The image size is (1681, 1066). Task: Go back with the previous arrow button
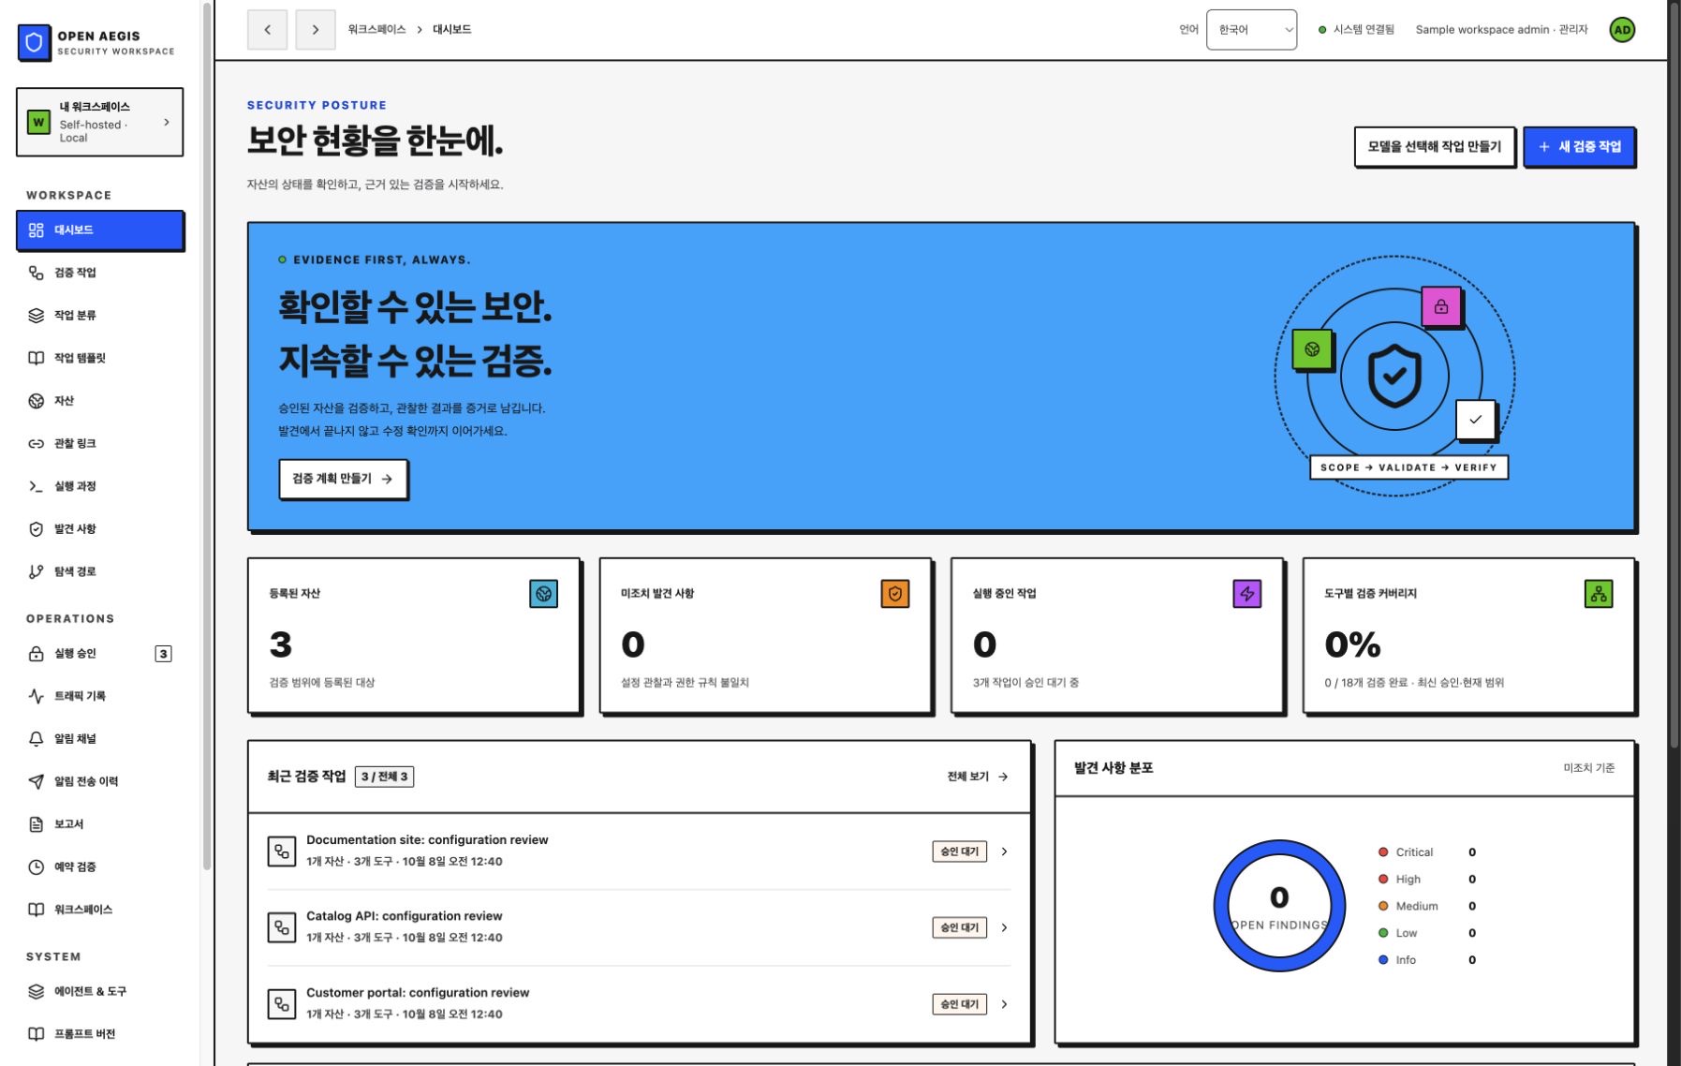pos(267,30)
